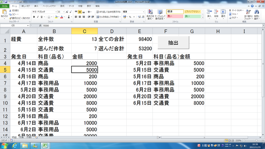Screen dimensions: 265x149
Task: Expand the font name MS Pゴシック dropdown
Action: (56, 12)
